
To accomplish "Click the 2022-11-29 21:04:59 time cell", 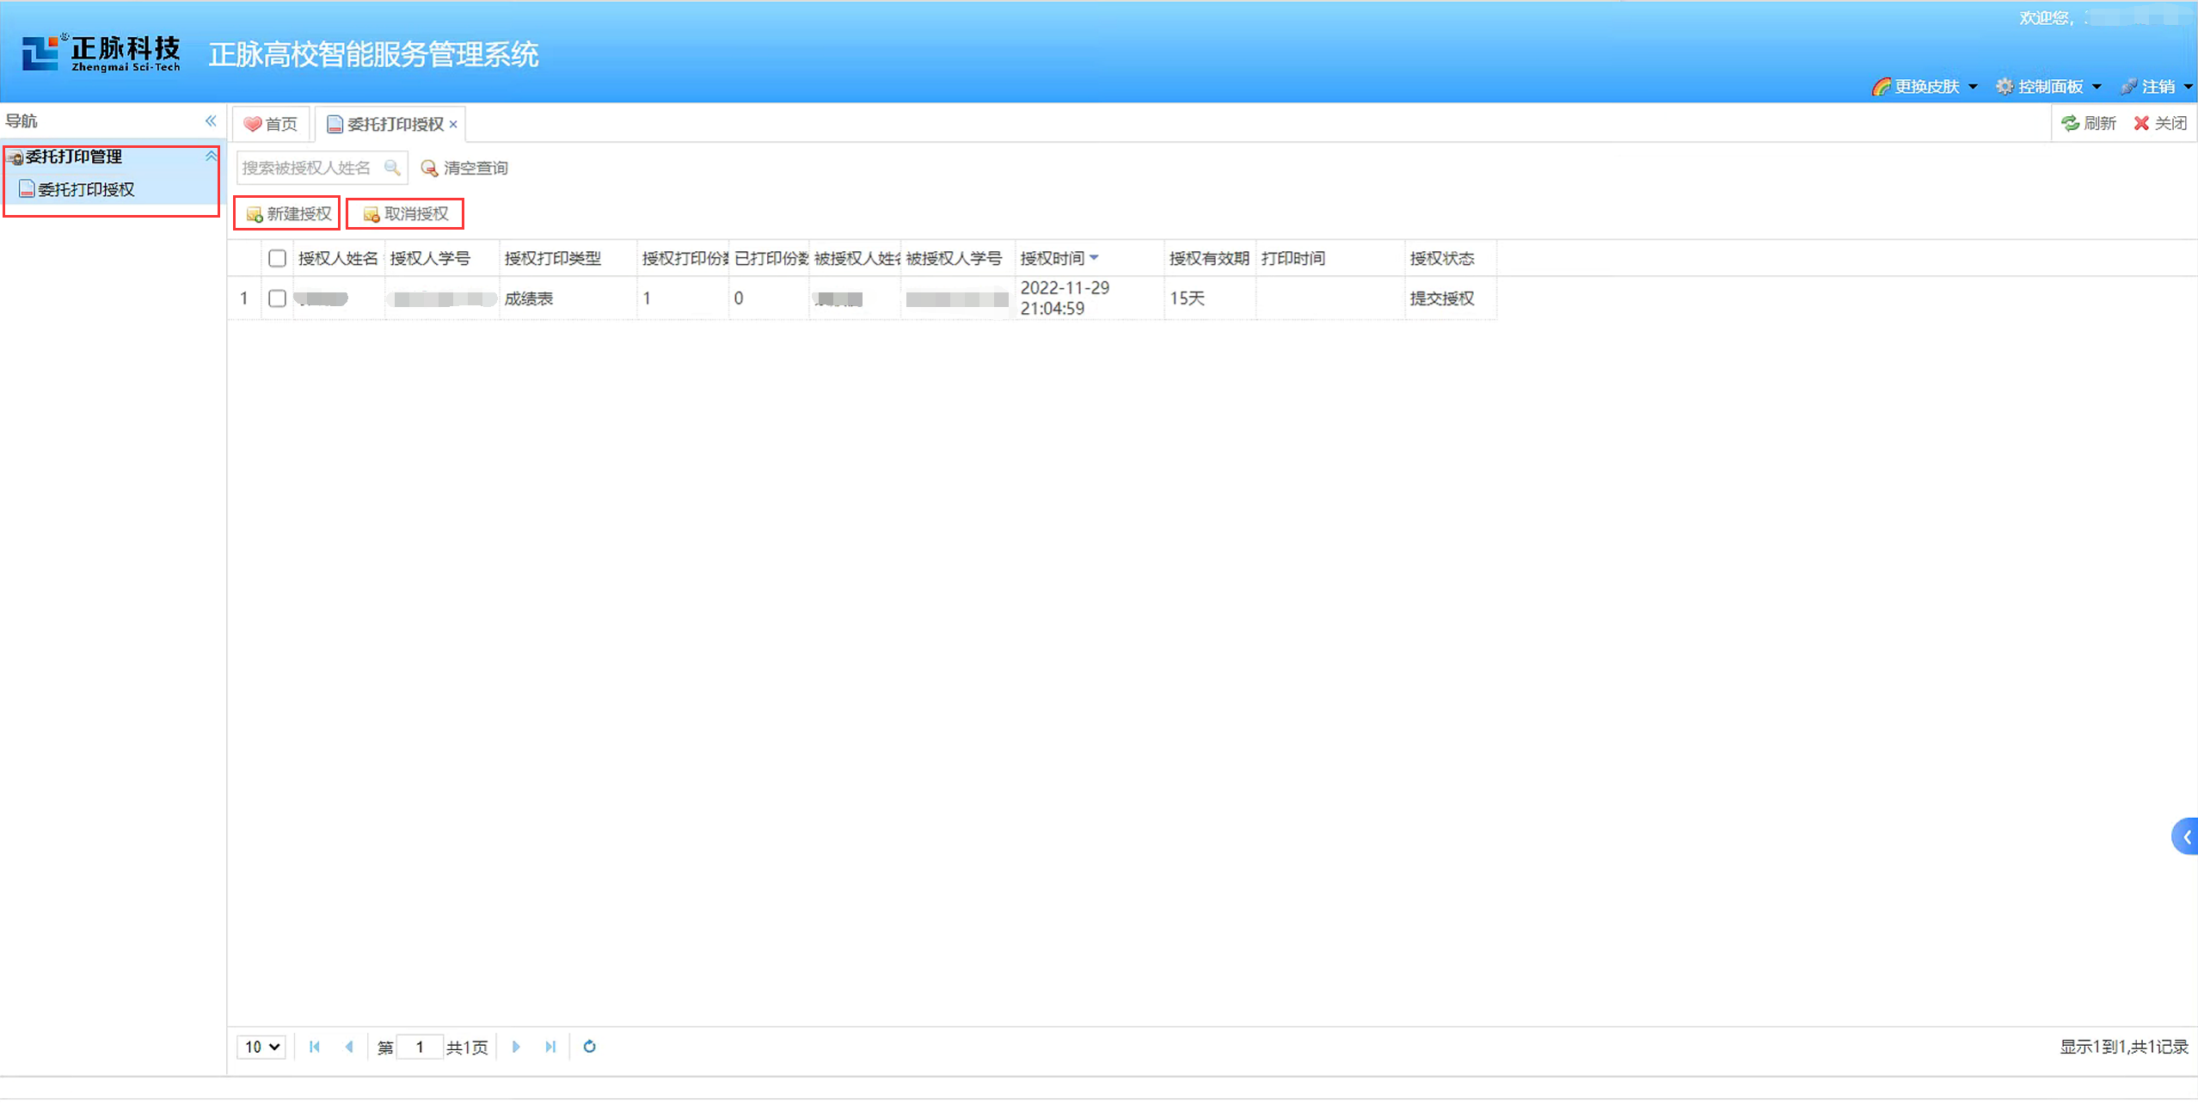I will [1089, 298].
